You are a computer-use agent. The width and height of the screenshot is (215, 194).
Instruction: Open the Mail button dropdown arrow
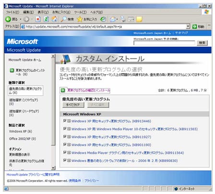point(117,19)
